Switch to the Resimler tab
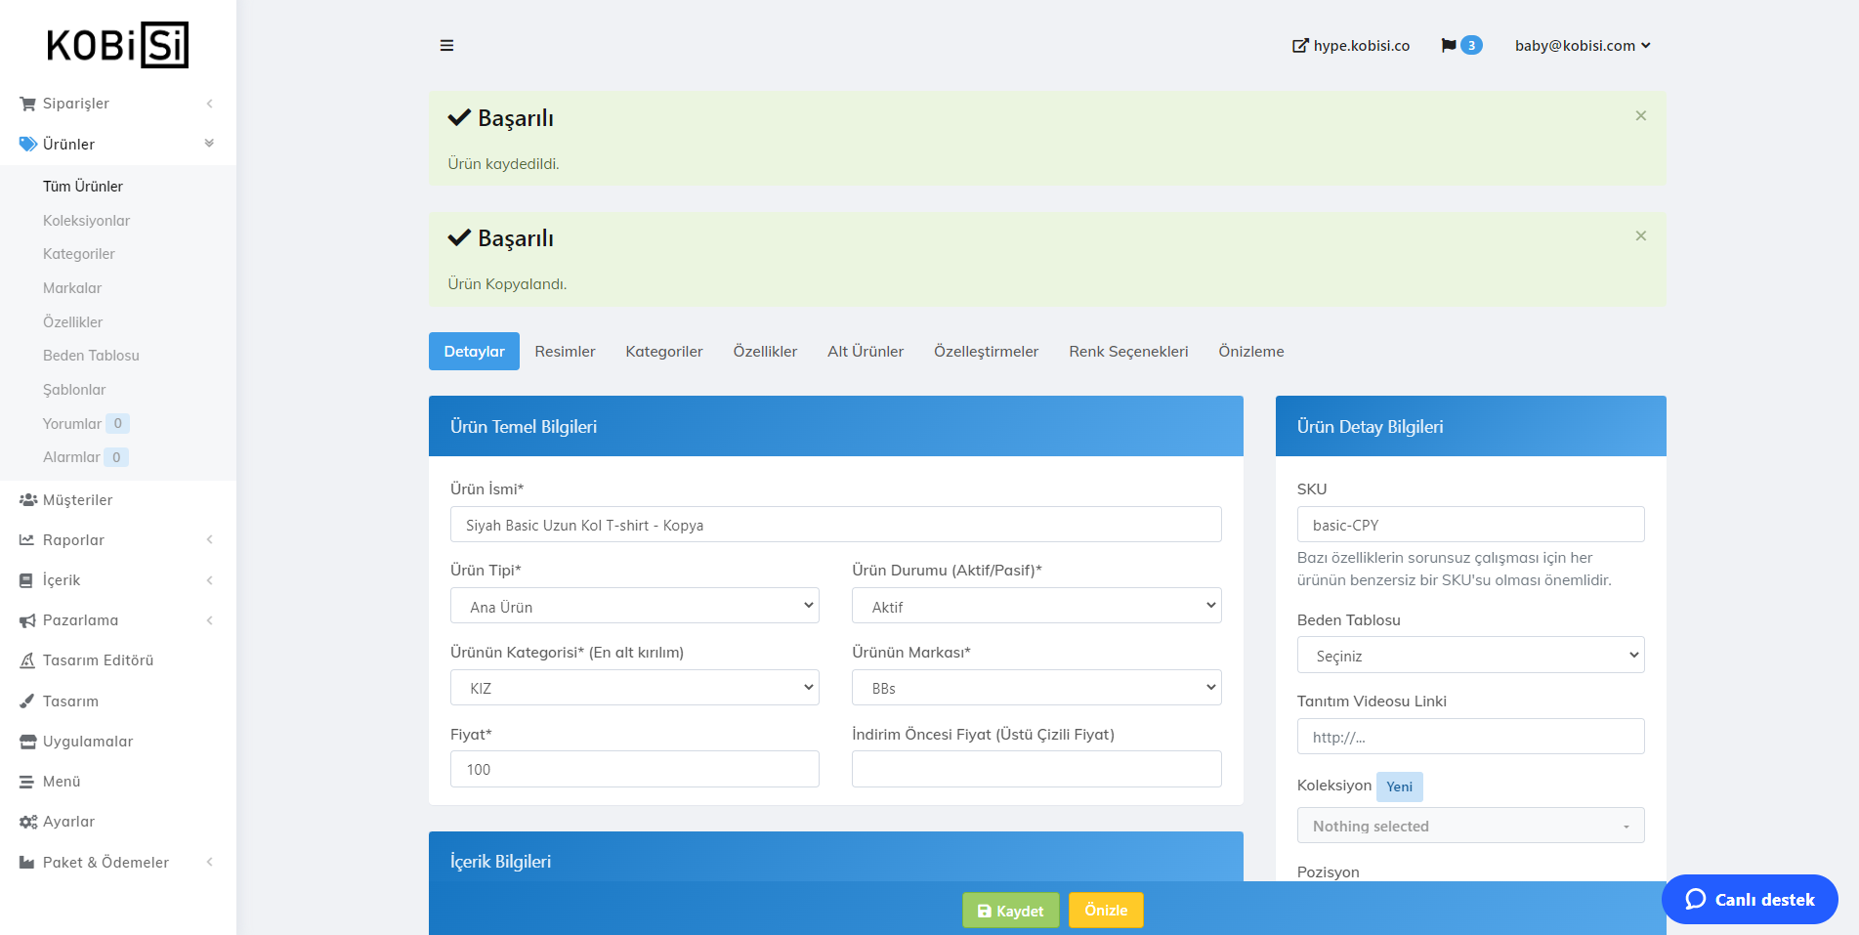This screenshot has height=935, width=1859. click(565, 352)
